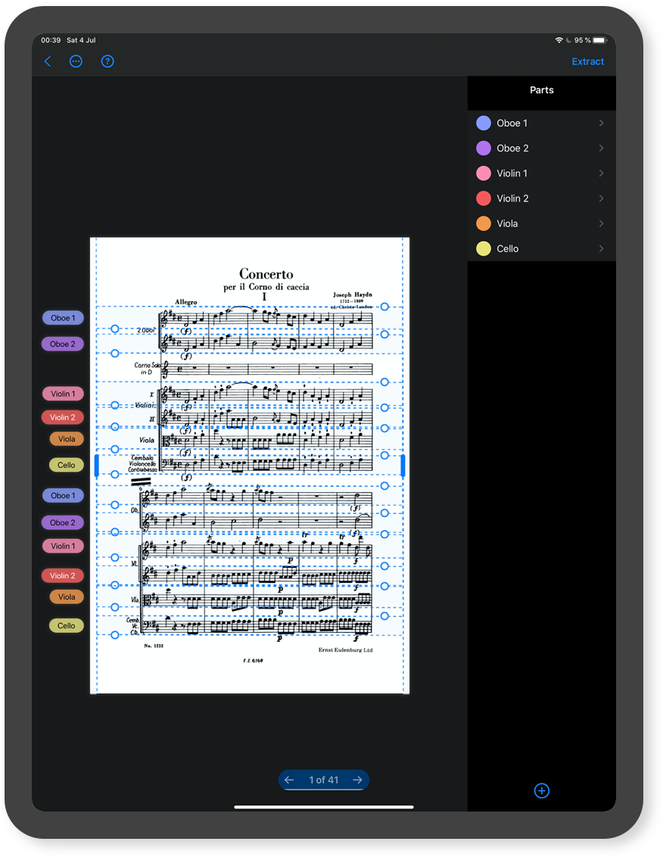Open Cello in Parts list
The image size is (663, 857).
(542, 248)
